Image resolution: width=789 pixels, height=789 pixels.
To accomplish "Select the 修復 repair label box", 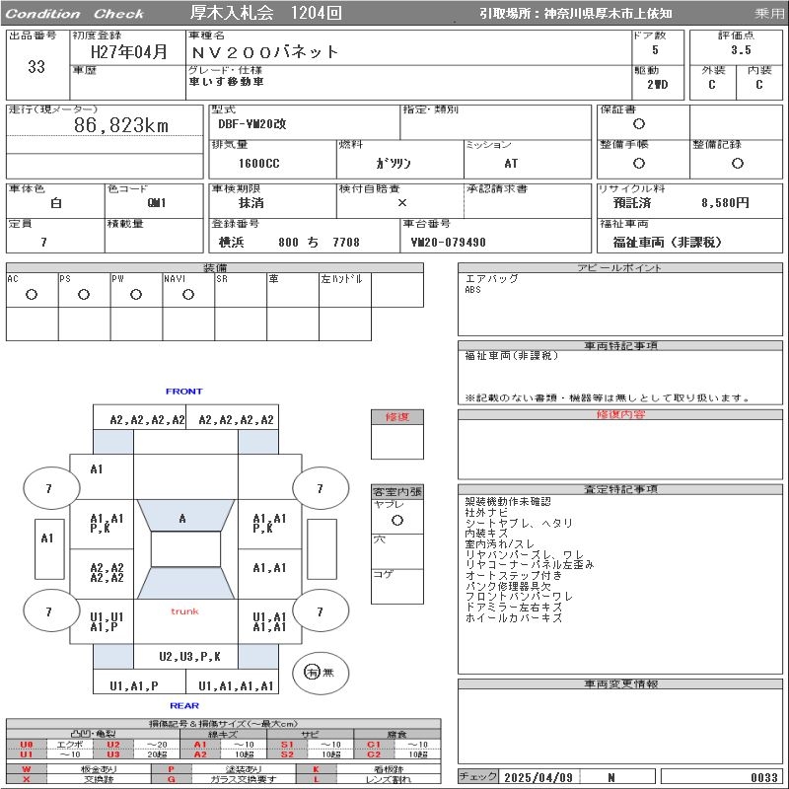I will pos(396,417).
